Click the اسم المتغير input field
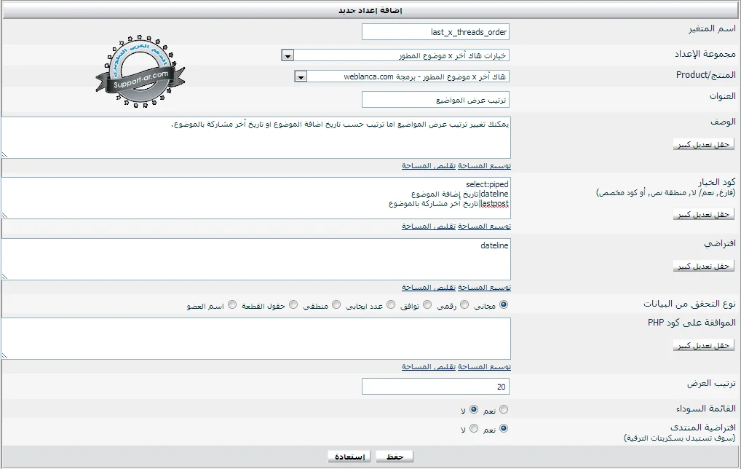Screen dimensions: 741x469 (x=435, y=32)
